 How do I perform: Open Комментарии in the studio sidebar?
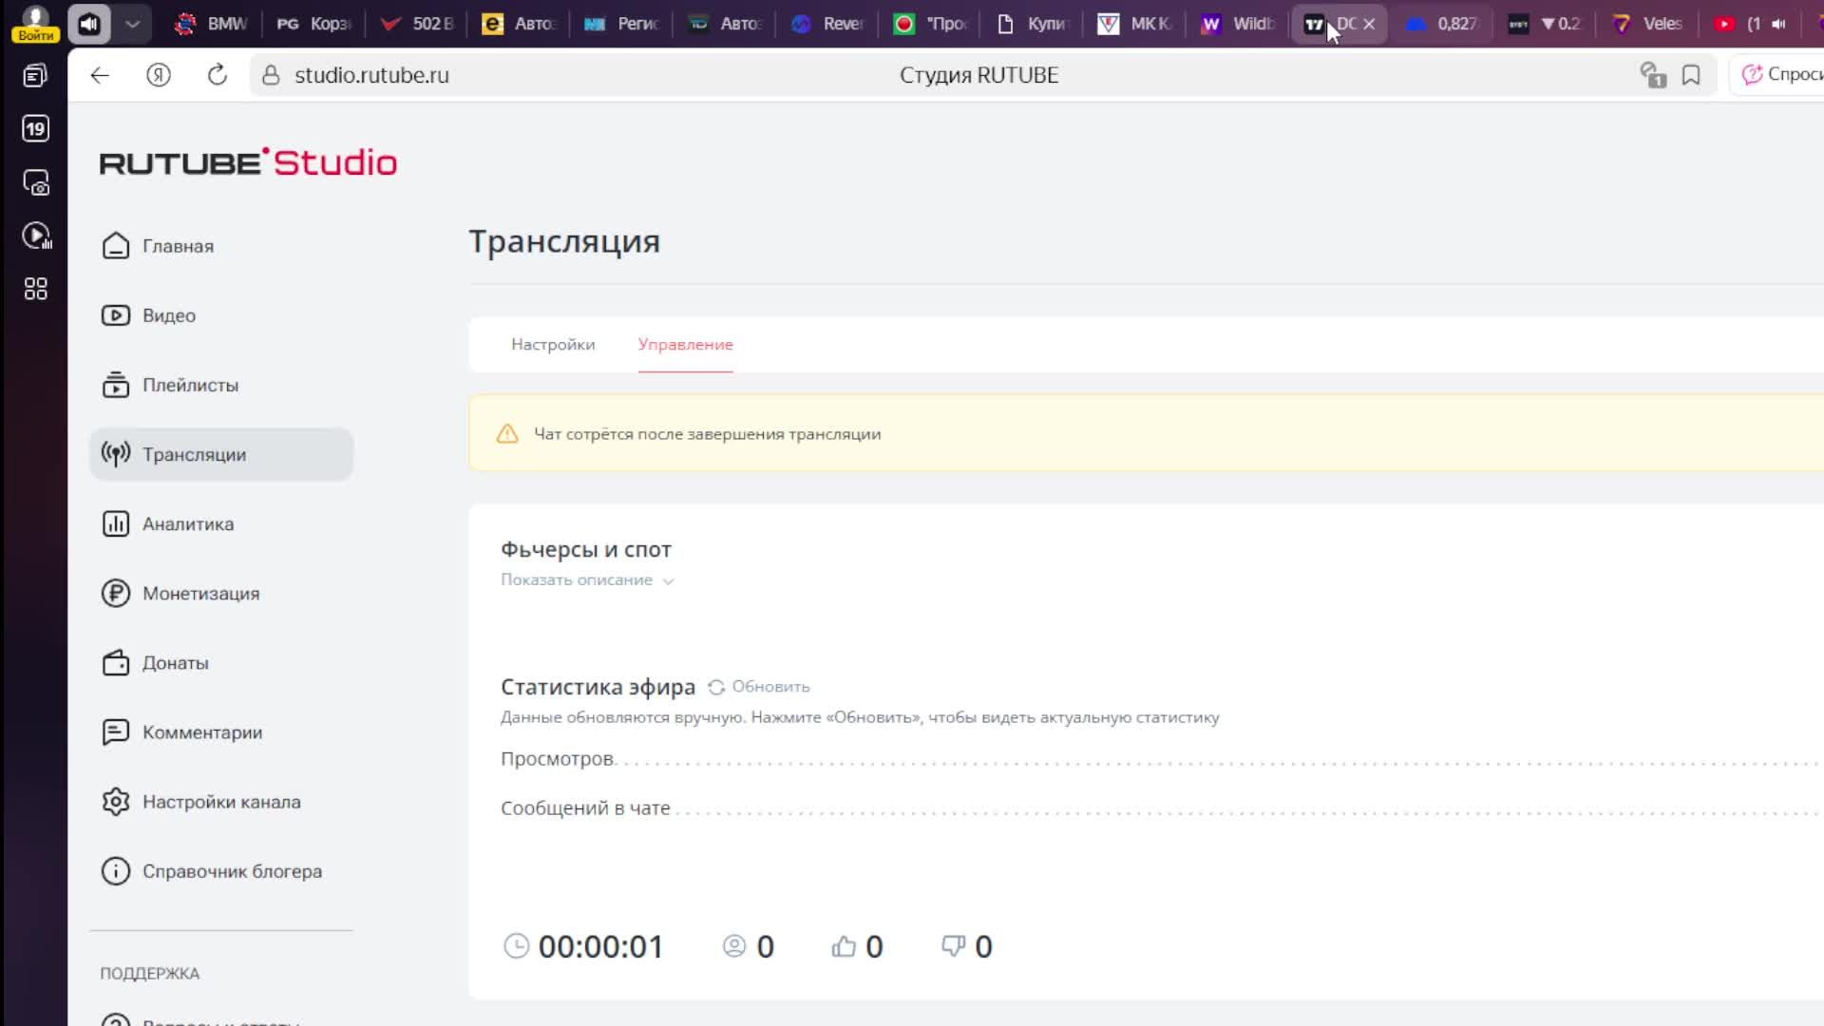tap(201, 731)
